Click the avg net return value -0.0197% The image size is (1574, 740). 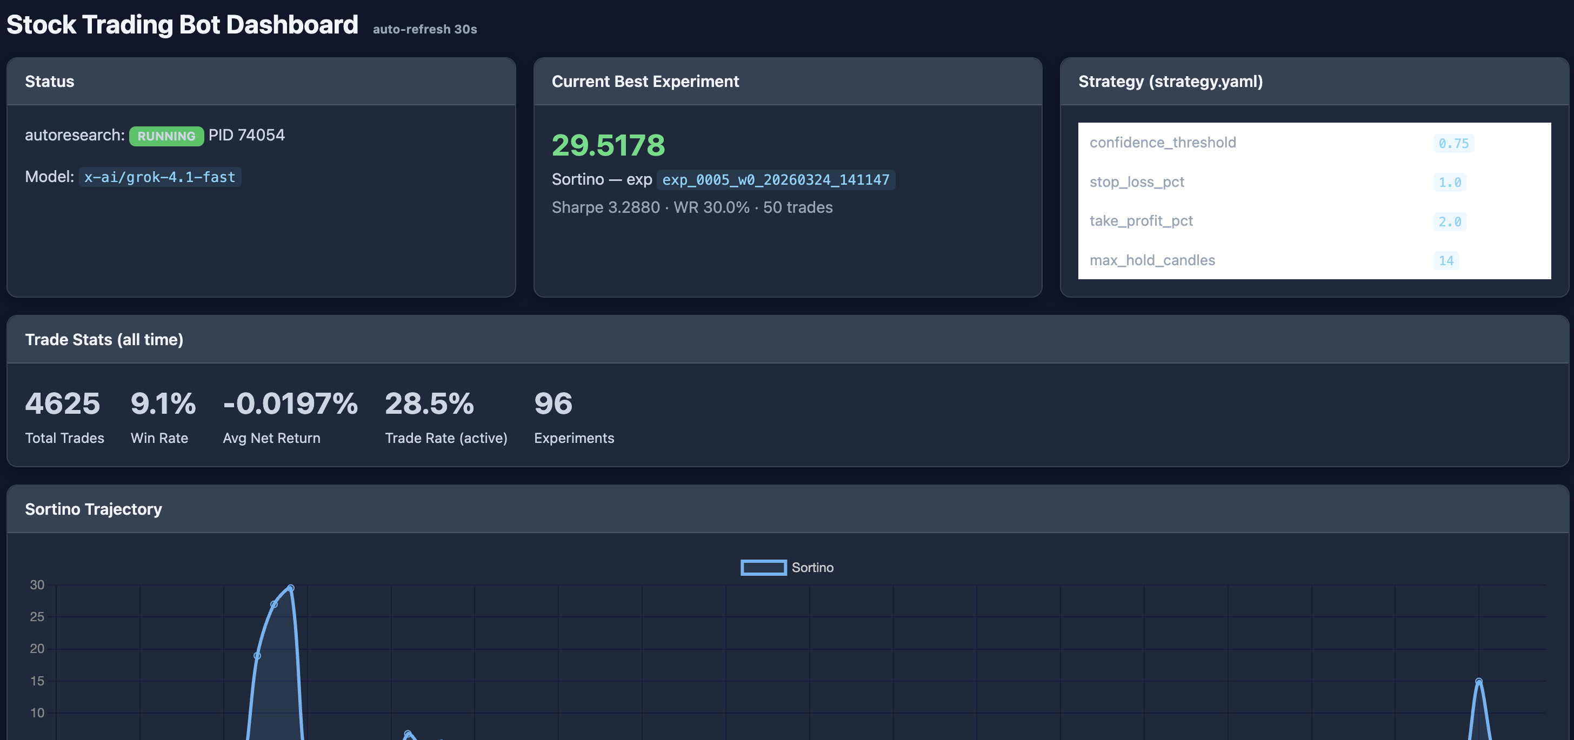click(x=290, y=403)
